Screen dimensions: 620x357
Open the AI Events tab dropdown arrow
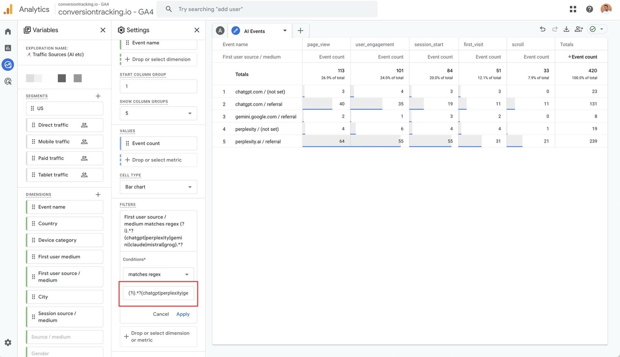[x=285, y=31]
